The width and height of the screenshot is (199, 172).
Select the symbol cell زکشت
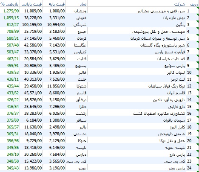point(81,114)
